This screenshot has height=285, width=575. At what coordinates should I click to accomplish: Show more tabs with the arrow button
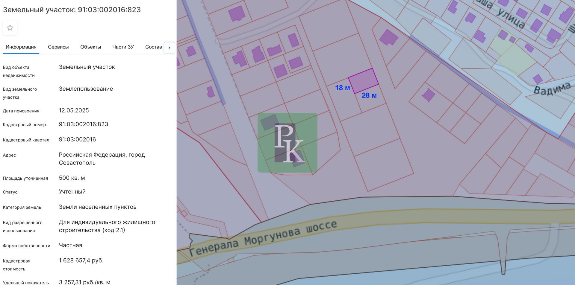click(x=169, y=48)
